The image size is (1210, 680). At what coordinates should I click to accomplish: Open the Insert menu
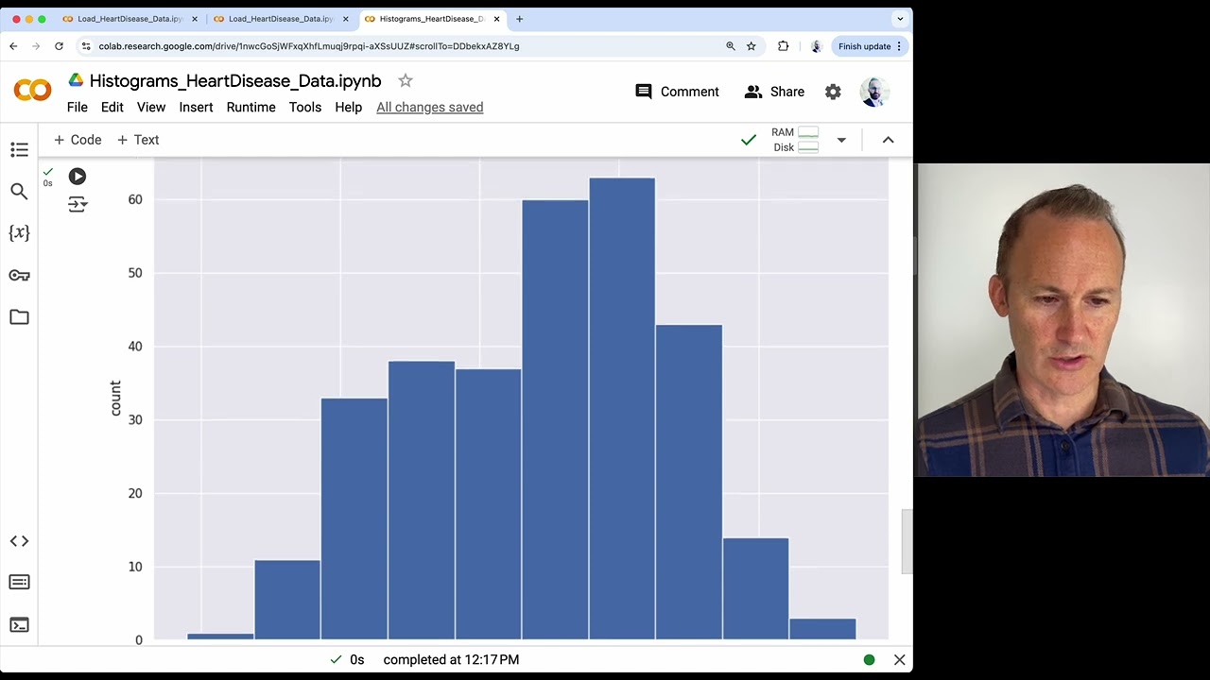[x=197, y=108]
